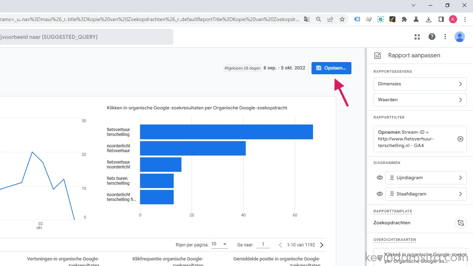Grab the Staafdiagram drag handle
Screen dimensions: 473x266
392,194
